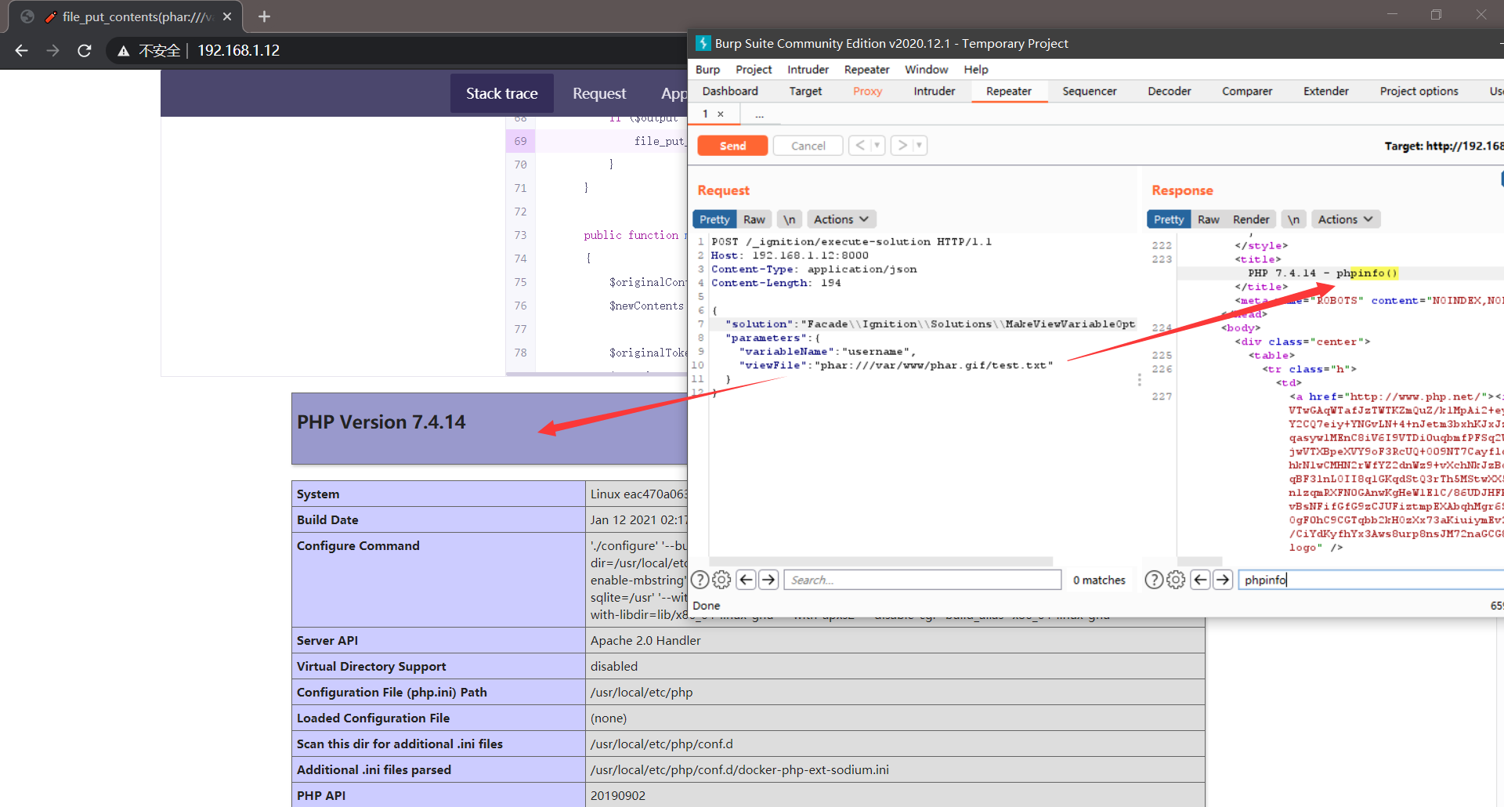Open history dropdown beside the previous-request arrow
Viewport: 1504px width, 807px height.
pos(877,145)
